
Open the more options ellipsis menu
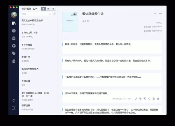point(160,13)
